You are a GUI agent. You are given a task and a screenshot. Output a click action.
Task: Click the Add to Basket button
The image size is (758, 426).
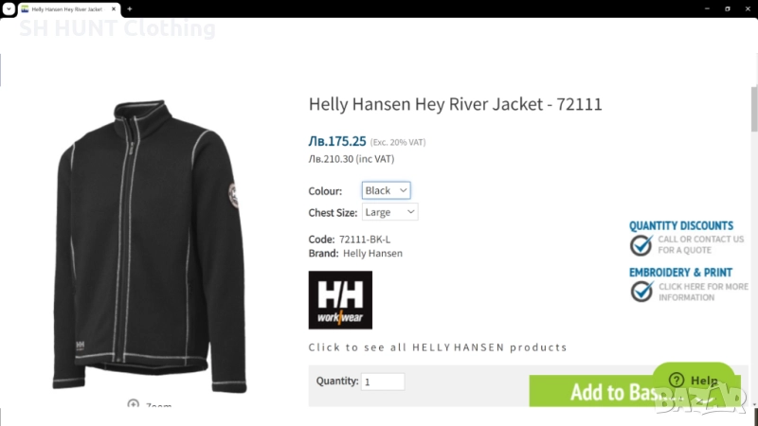(x=635, y=391)
